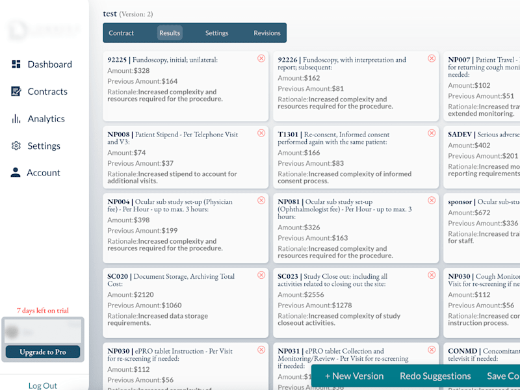This screenshot has width=520, height=390.
Task: Remove the 92225 Fundoscopy initial card
Action: click(x=261, y=58)
